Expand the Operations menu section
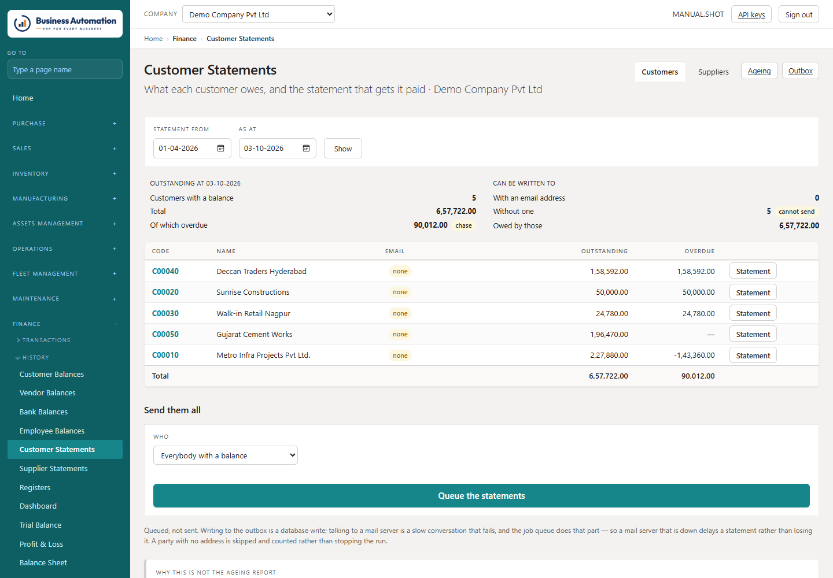Image resolution: width=833 pixels, height=578 pixels. tap(65, 249)
